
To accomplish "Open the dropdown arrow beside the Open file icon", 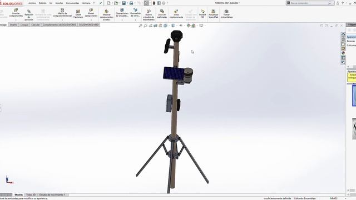I will 120,3.
